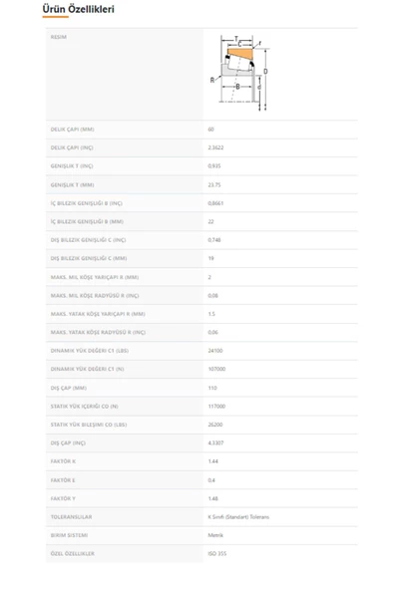Select the Delik Çapı (MM) row label
The height and width of the screenshot is (590, 394).
pyautogui.click(x=73, y=130)
